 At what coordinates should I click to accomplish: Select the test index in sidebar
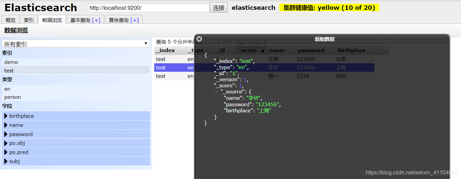pyautogui.click(x=76, y=71)
